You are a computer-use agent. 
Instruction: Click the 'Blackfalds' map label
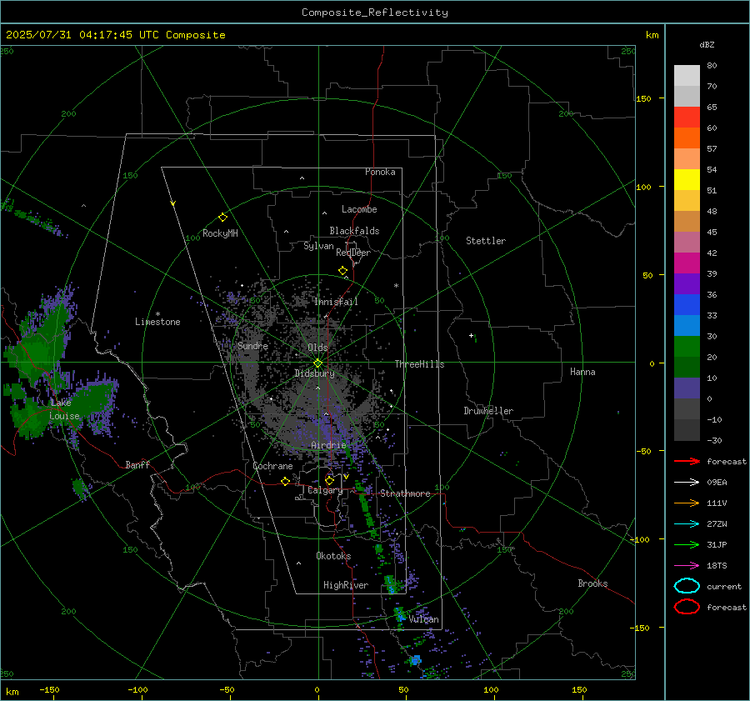pos(354,231)
